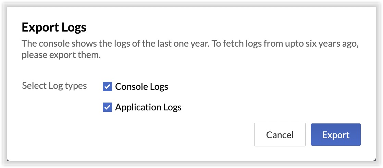Uncheck the Console Logs checkbox

108,87
